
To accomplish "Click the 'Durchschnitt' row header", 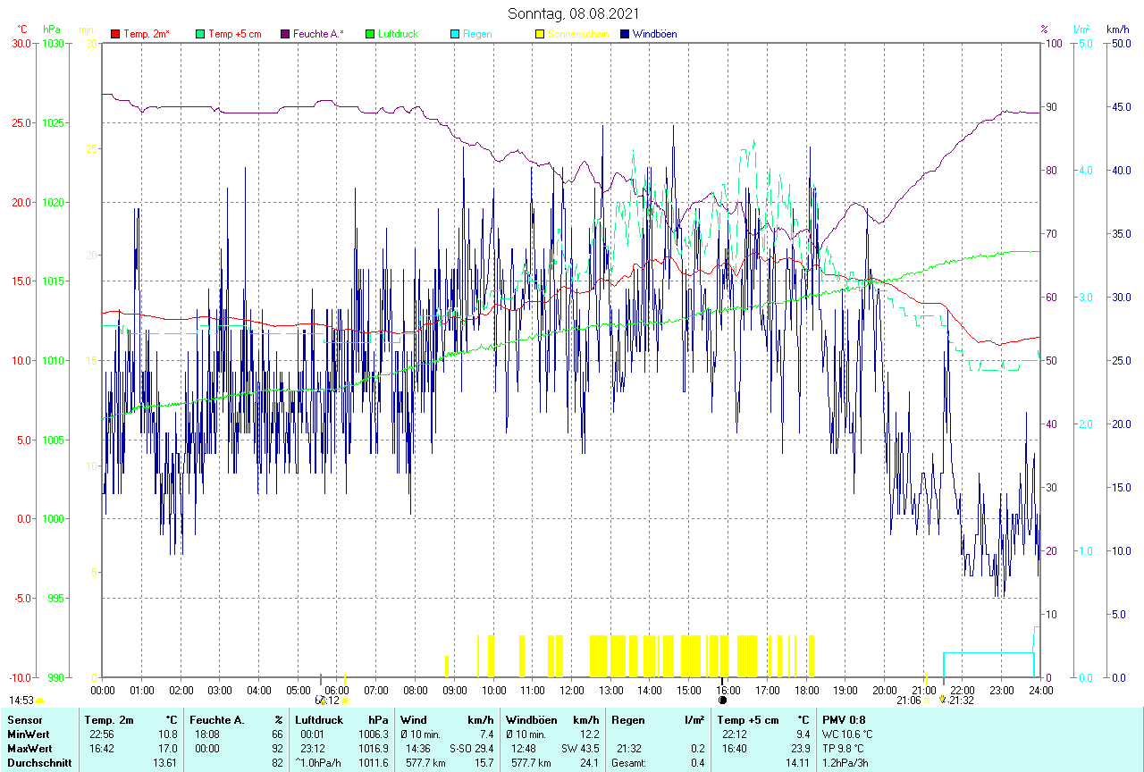I will (38, 764).
